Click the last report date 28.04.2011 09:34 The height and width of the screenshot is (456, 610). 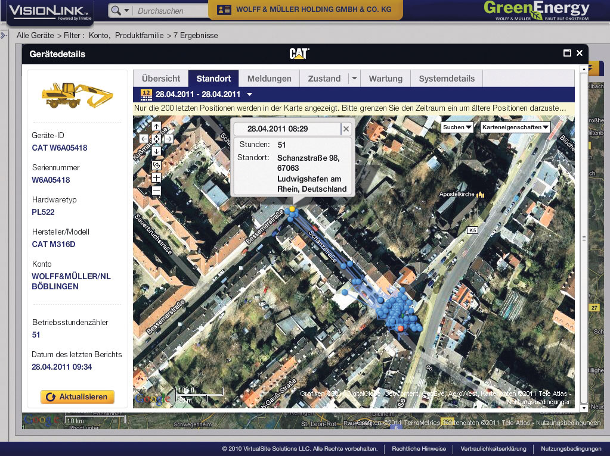[61, 367]
